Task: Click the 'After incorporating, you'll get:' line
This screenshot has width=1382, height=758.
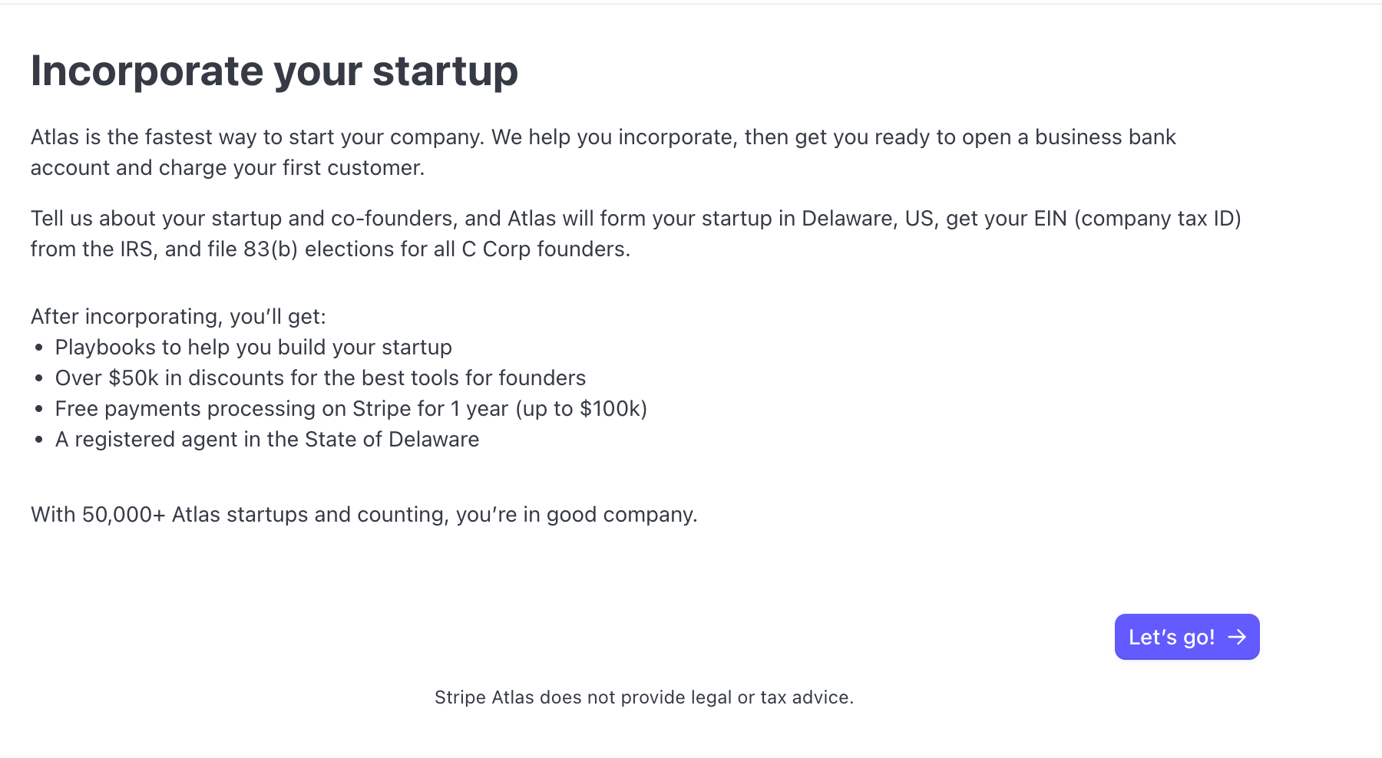Action: point(178,316)
